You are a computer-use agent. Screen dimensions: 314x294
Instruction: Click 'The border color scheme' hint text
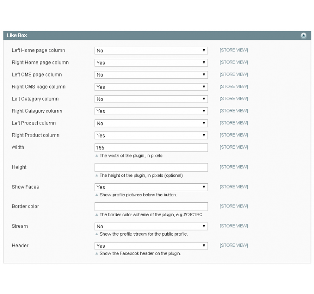tap(151, 214)
